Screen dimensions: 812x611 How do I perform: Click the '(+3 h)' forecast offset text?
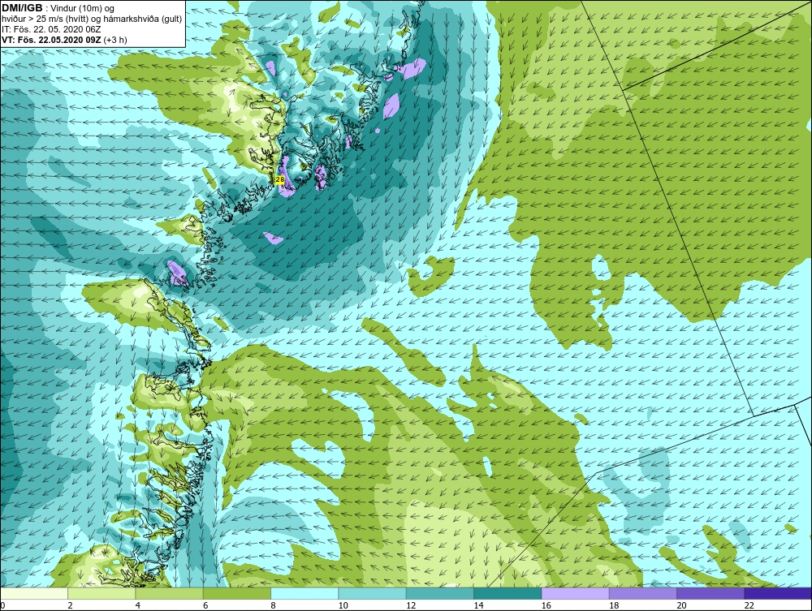pyautogui.click(x=115, y=40)
